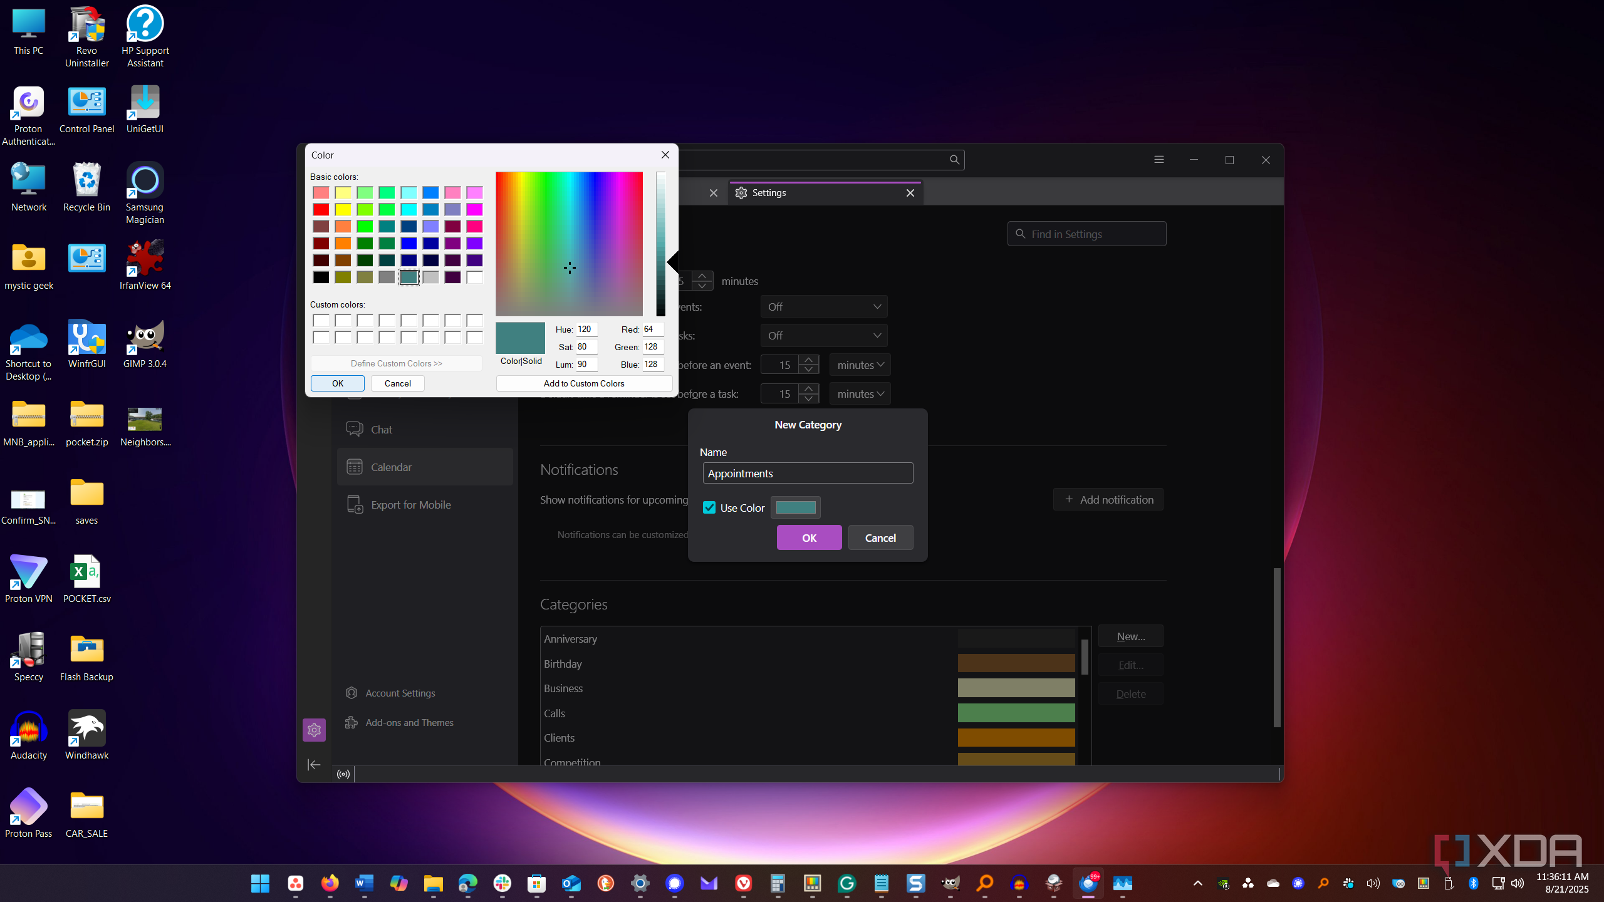Close the Color dialog with X

pyautogui.click(x=665, y=155)
